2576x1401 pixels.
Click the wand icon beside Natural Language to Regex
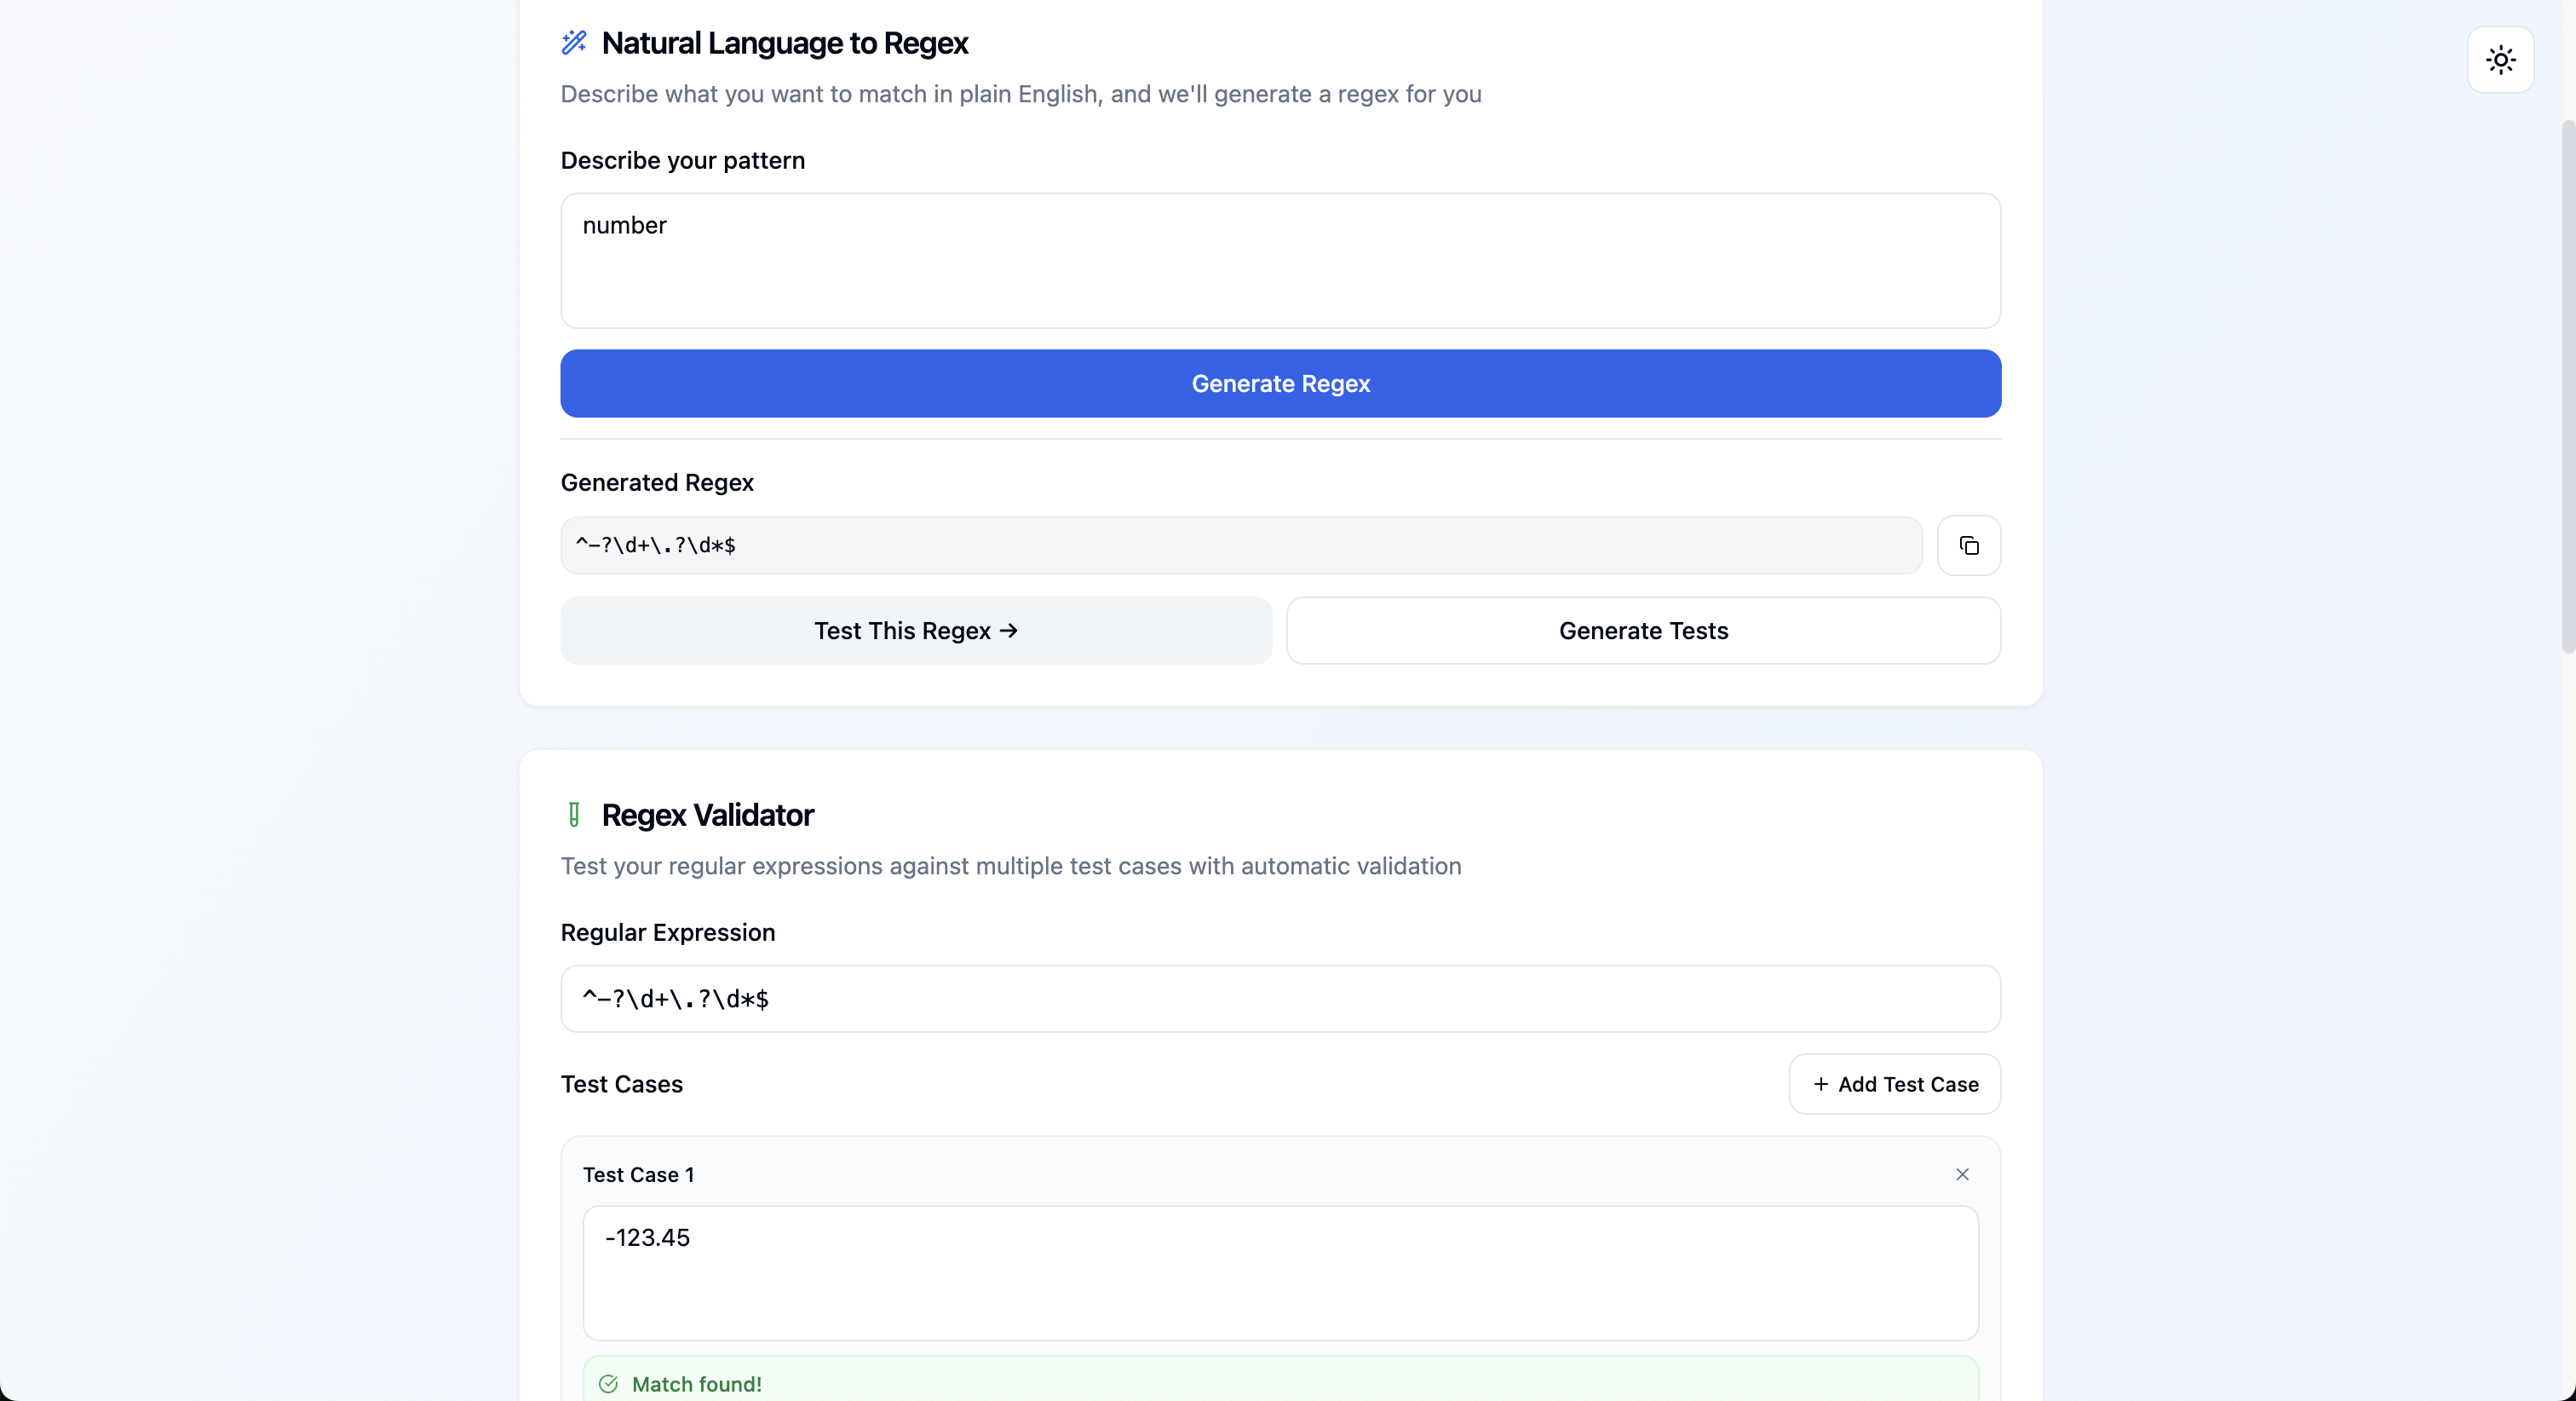pyautogui.click(x=574, y=42)
